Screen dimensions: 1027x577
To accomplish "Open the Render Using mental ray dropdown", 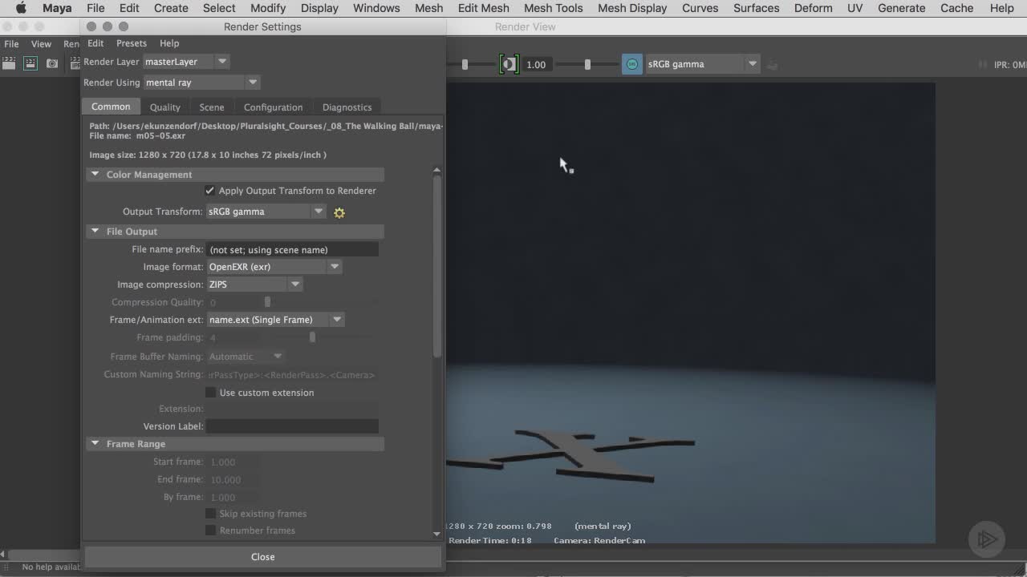I will (201, 83).
